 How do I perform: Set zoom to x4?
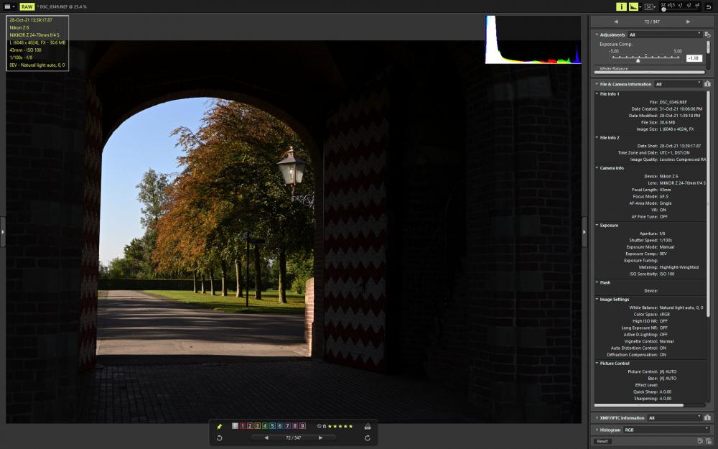697,5
